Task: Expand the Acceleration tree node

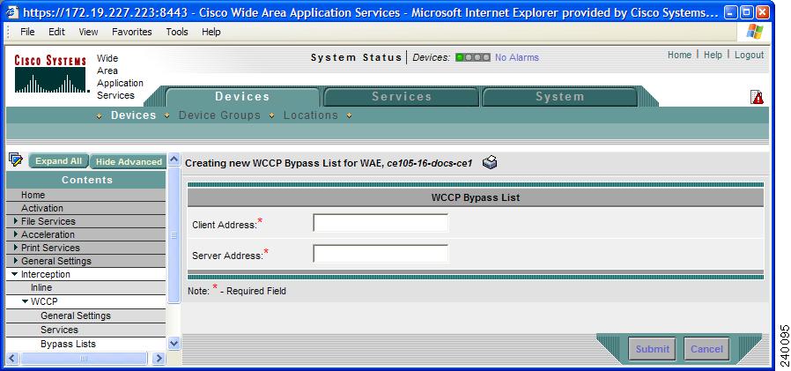Action: pos(16,234)
